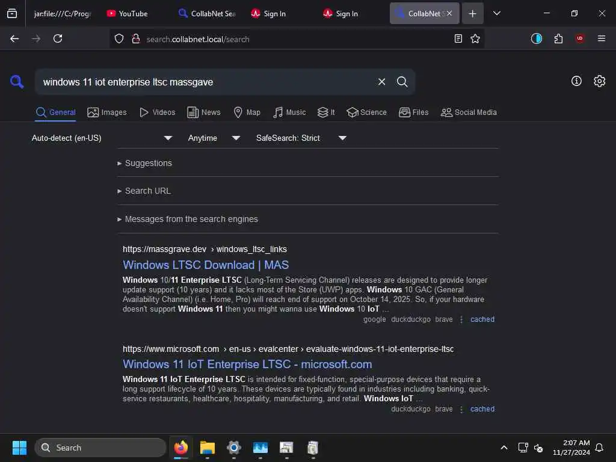This screenshot has height=462, width=616.
Task: Open cached version of the MAS result
Action: [482, 319]
